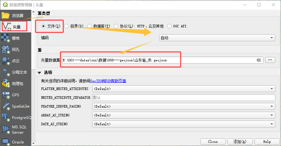This screenshot has height=146, width=281.
Task: Select the MS SQL Server icon
Action: 6,130
